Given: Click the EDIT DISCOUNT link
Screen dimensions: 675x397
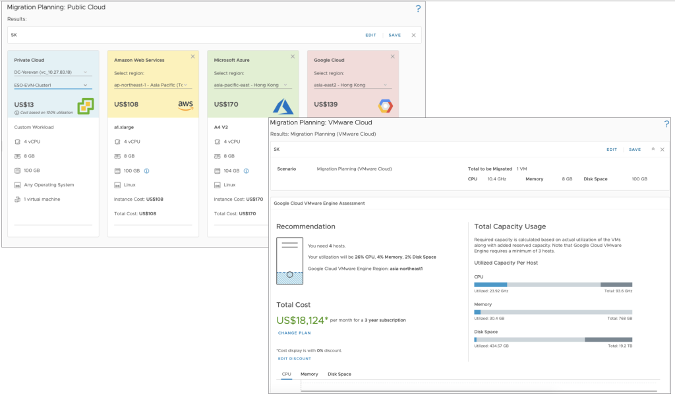Looking at the screenshot, I should point(293,359).
